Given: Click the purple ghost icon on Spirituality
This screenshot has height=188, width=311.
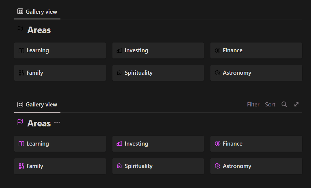Looking at the screenshot, I should click(x=119, y=166).
